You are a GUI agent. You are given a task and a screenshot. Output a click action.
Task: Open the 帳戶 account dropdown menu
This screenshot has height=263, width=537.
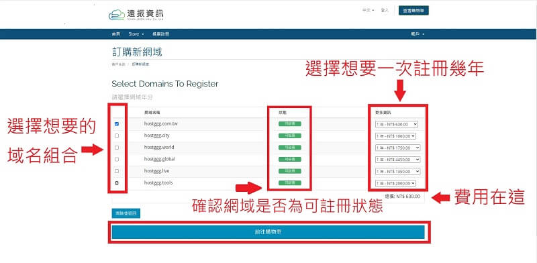pyautogui.click(x=418, y=34)
